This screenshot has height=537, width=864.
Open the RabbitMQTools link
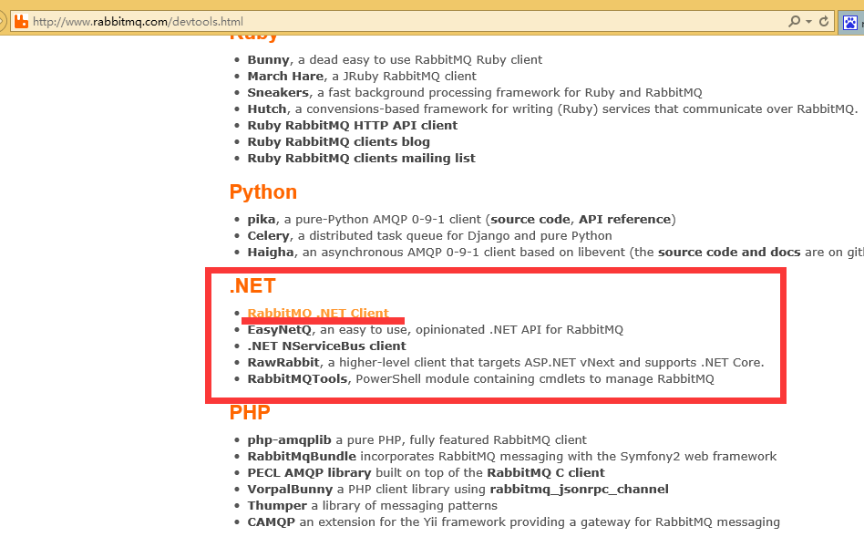coord(297,379)
